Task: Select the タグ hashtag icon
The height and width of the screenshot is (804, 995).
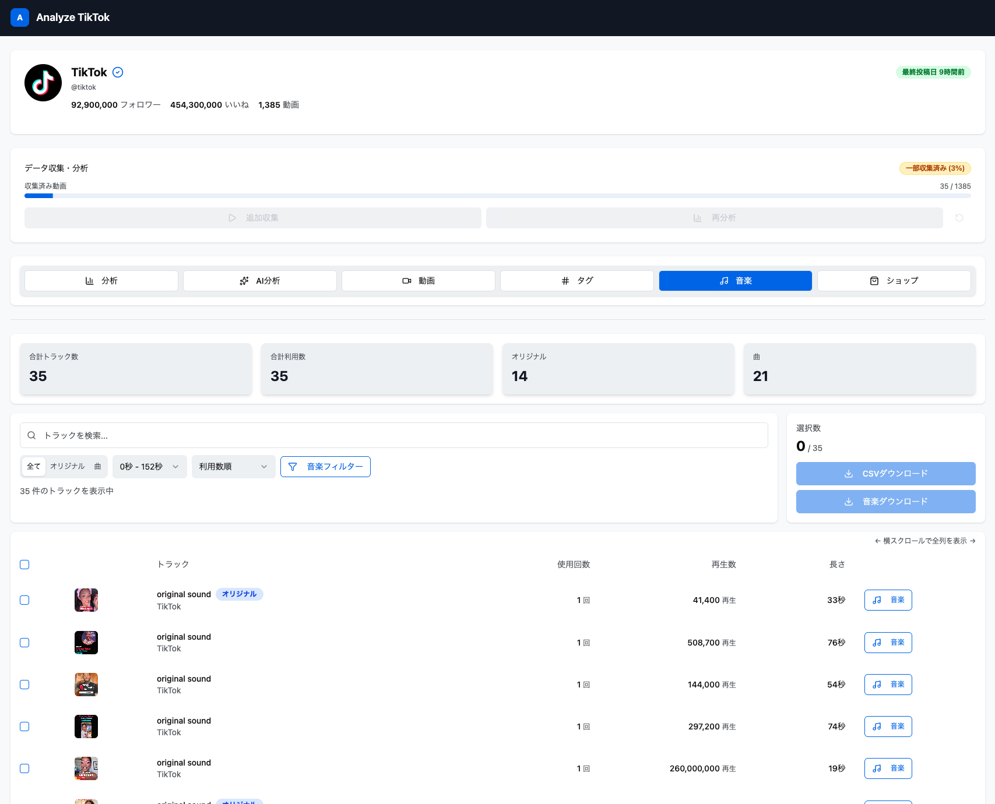Action: click(564, 280)
